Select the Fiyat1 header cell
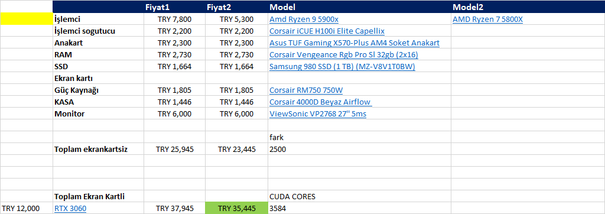The image size is (605, 214). pyautogui.click(x=175, y=7)
